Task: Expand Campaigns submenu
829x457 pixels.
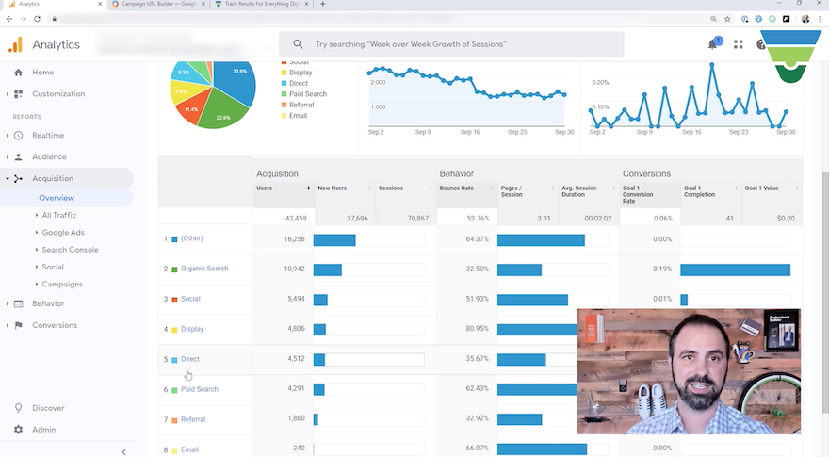Action: 37,284
